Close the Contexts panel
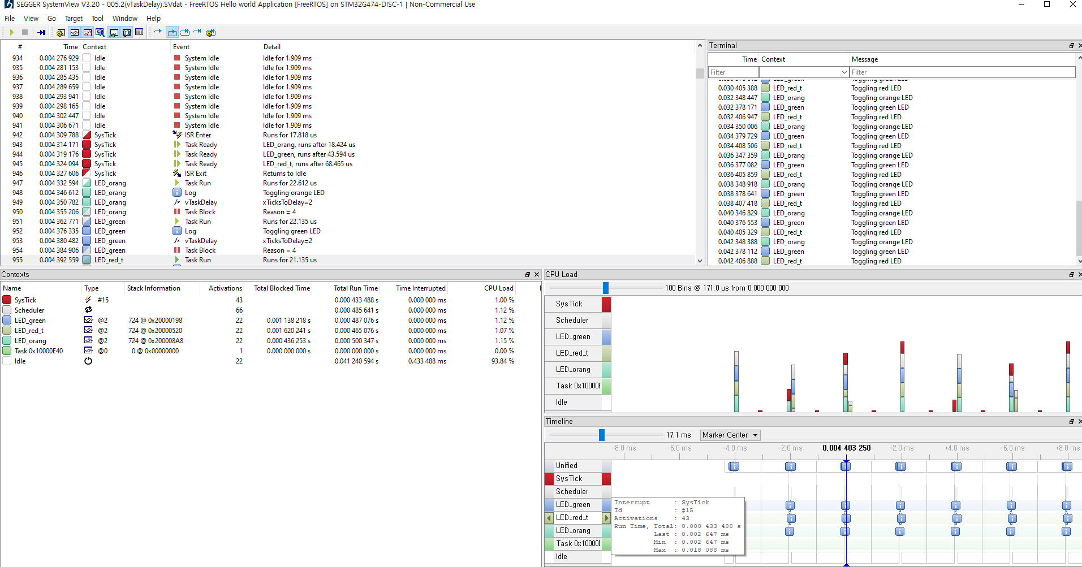This screenshot has width=1082, height=567. pyautogui.click(x=537, y=274)
